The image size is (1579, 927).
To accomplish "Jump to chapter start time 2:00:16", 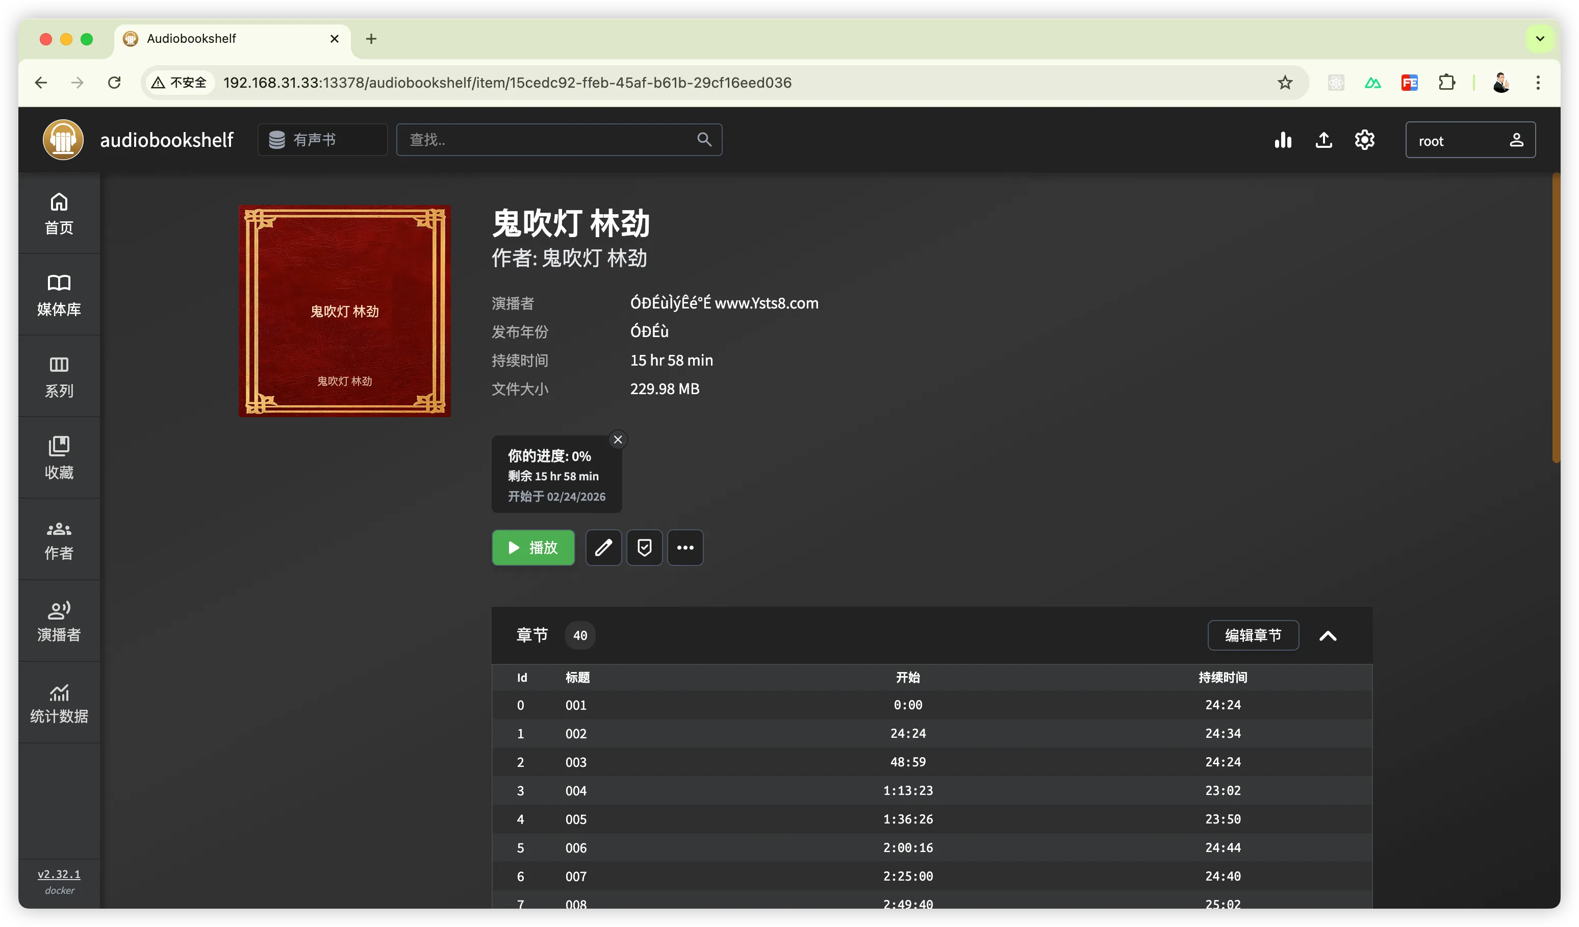I will point(908,847).
